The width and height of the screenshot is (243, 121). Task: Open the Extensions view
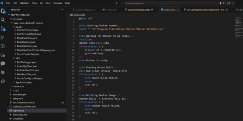[x=3, y=46]
